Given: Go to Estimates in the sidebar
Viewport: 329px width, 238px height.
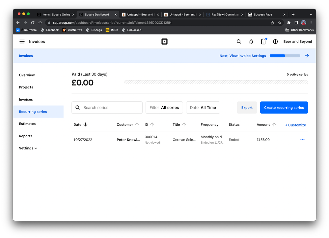Looking at the screenshot, I should point(27,124).
